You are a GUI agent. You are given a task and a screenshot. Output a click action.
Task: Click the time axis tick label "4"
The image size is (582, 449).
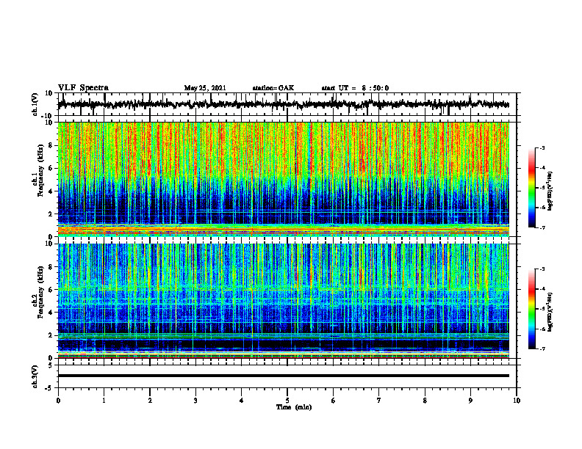pyautogui.click(x=242, y=401)
